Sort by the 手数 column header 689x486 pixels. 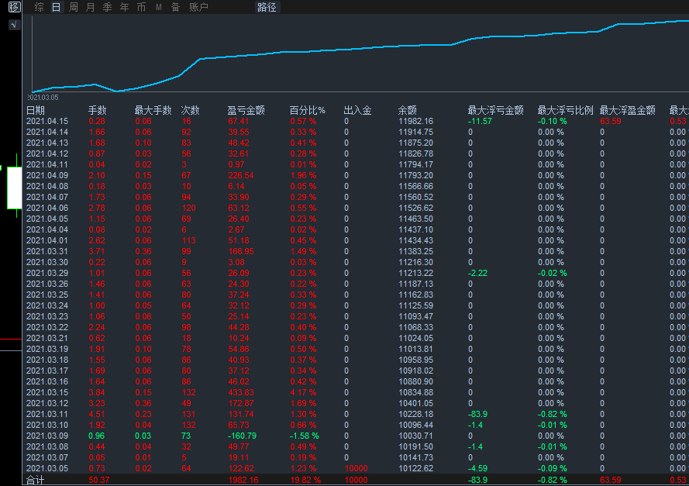click(x=97, y=110)
